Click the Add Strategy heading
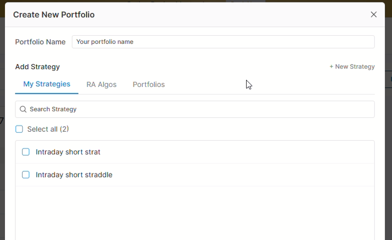 point(37,67)
